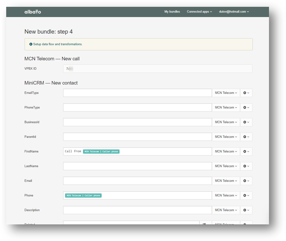This screenshot has height=241, width=286.
Task: Click the VPBX ID label
Action: click(x=30, y=69)
